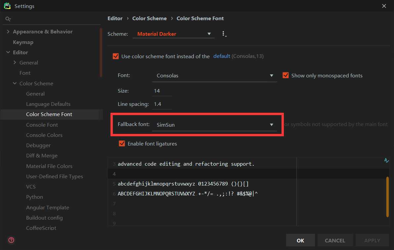394x250 pixels.
Task: Select User-Defined File Types
Action: click(55, 176)
